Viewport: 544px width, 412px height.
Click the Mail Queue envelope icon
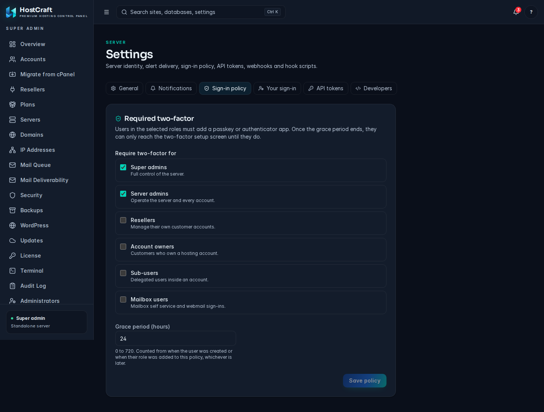pyautogui.click(x=12, y=165)
